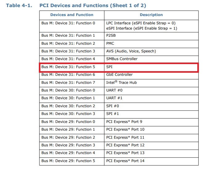Click the SPI description in the red-highlighted row
Image resolution: width=218 pixels, height=171 pixels.
[x=109, y=67]
